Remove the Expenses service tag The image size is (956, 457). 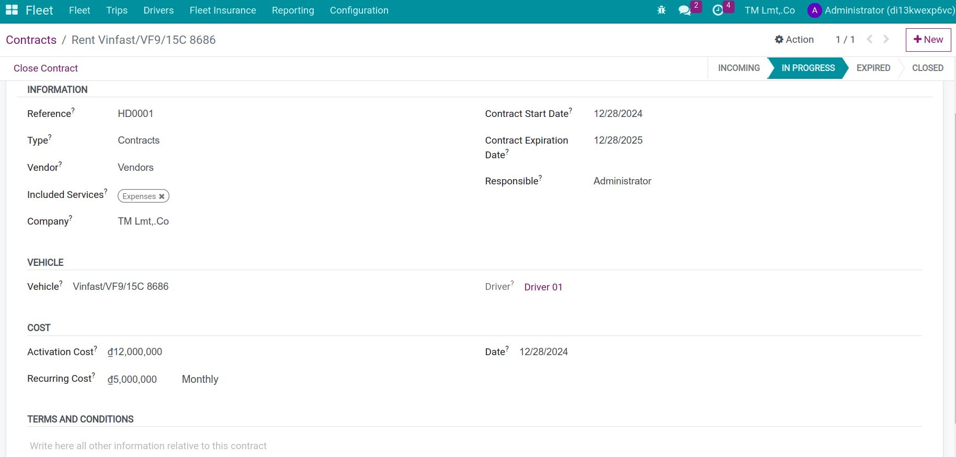click(162, 196)
